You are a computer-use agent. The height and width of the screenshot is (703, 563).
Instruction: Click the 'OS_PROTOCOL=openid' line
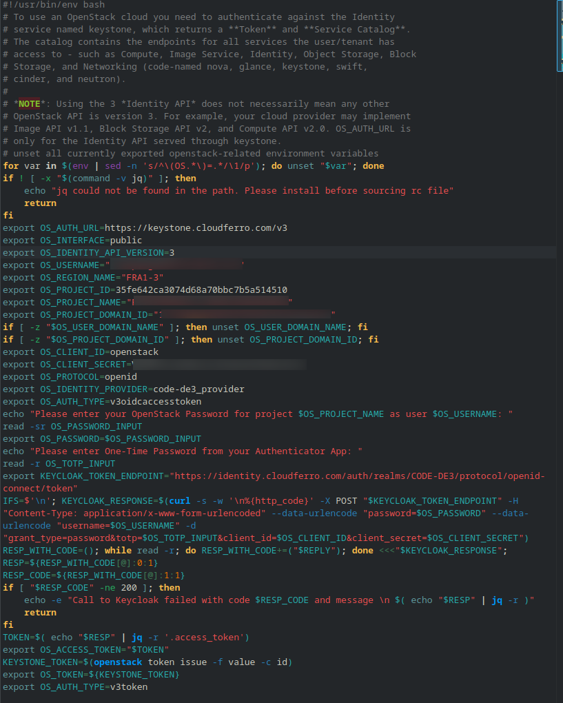pos(70,376)
